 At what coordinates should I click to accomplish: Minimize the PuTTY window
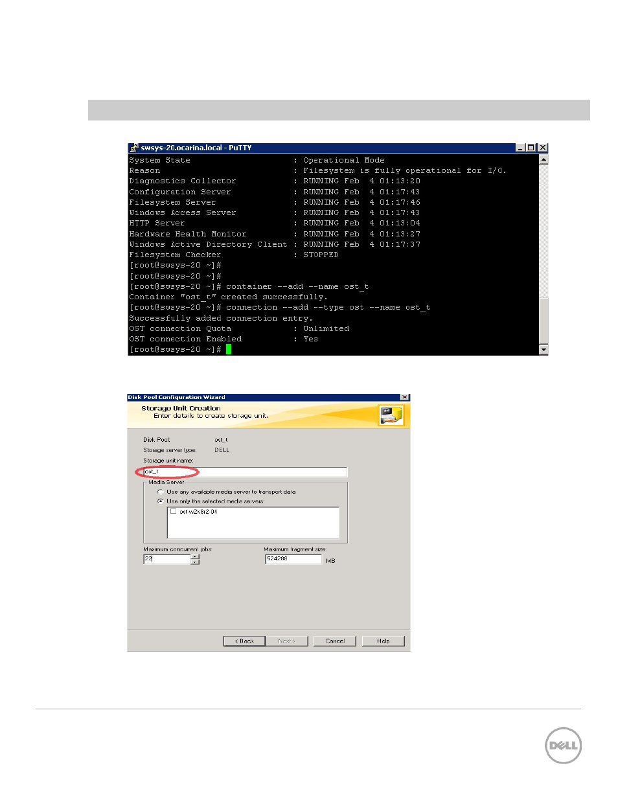[x=520, y=148]
